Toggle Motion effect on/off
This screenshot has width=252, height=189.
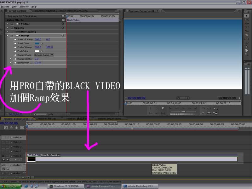tap(12, 24)
